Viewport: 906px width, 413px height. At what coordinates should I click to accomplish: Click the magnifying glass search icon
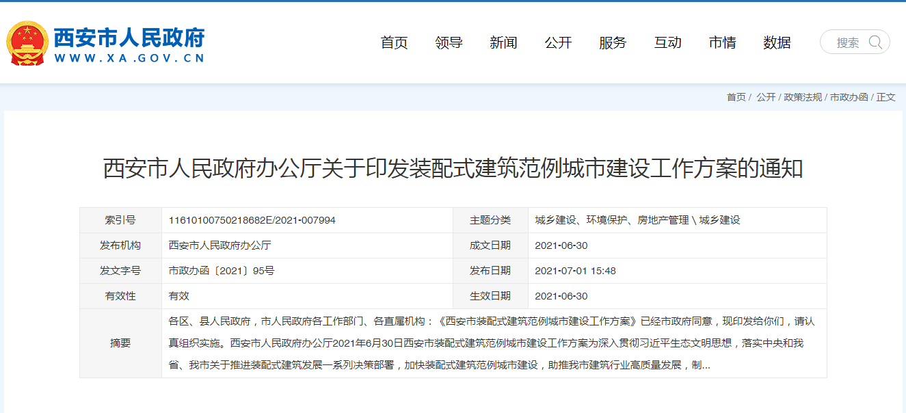click(875, 42)
